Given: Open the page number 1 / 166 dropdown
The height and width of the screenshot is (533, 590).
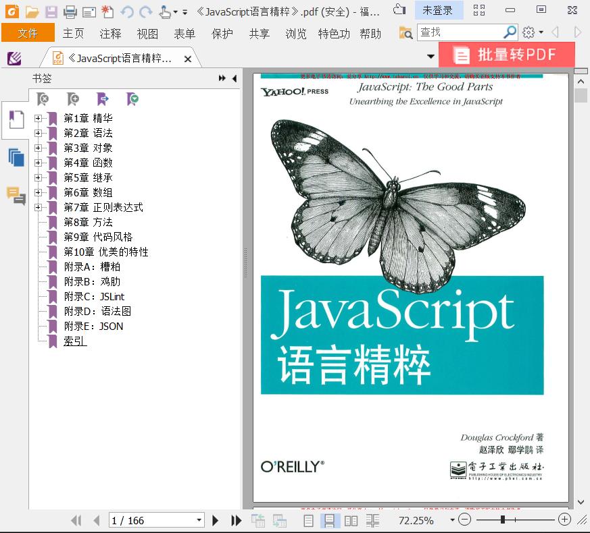Looking at the screenshot, I should [199, 520].
